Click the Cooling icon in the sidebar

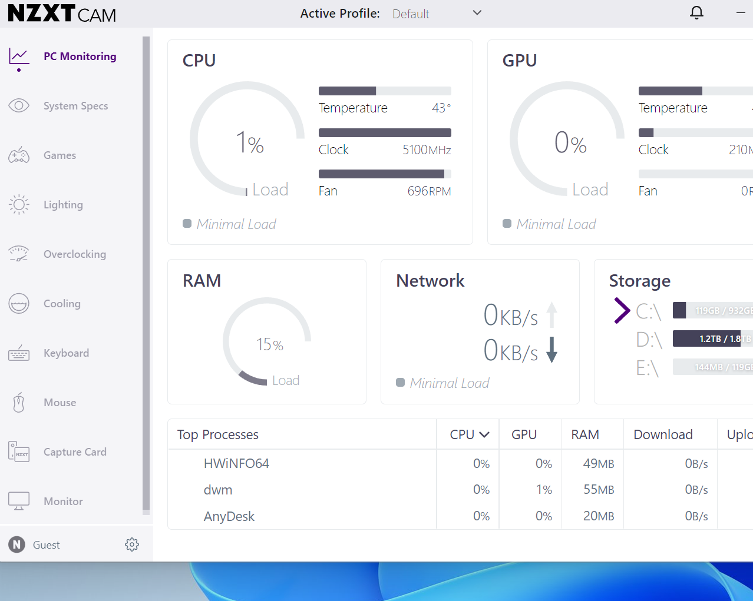coord(19,304)
